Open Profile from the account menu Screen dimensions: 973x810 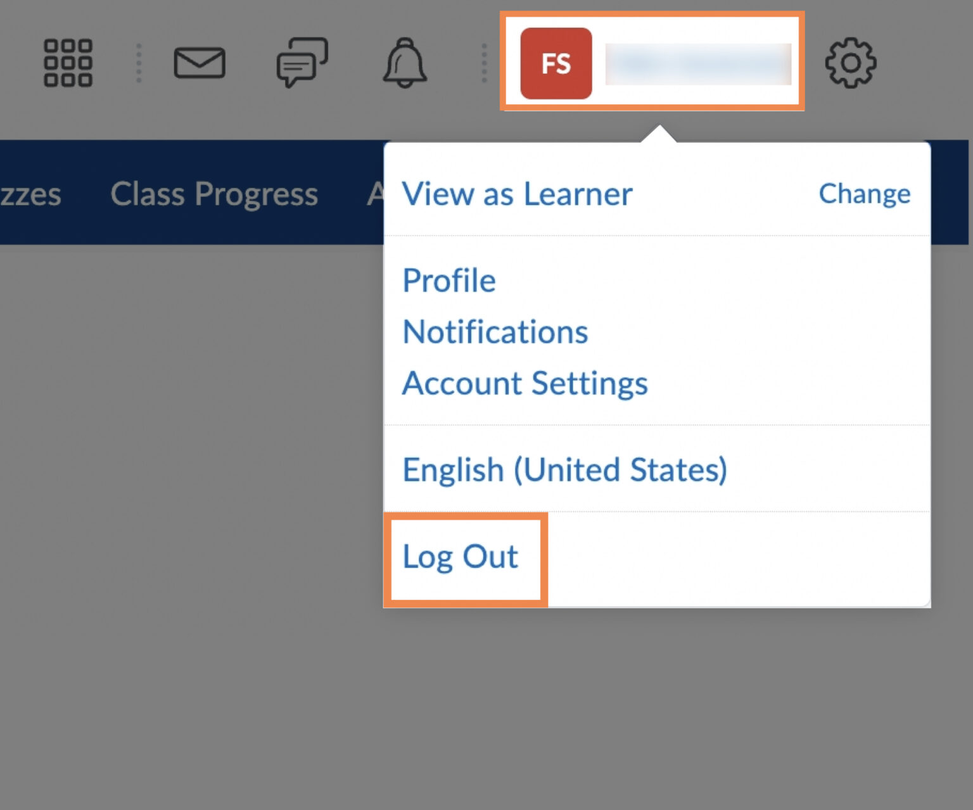[449, 281]
